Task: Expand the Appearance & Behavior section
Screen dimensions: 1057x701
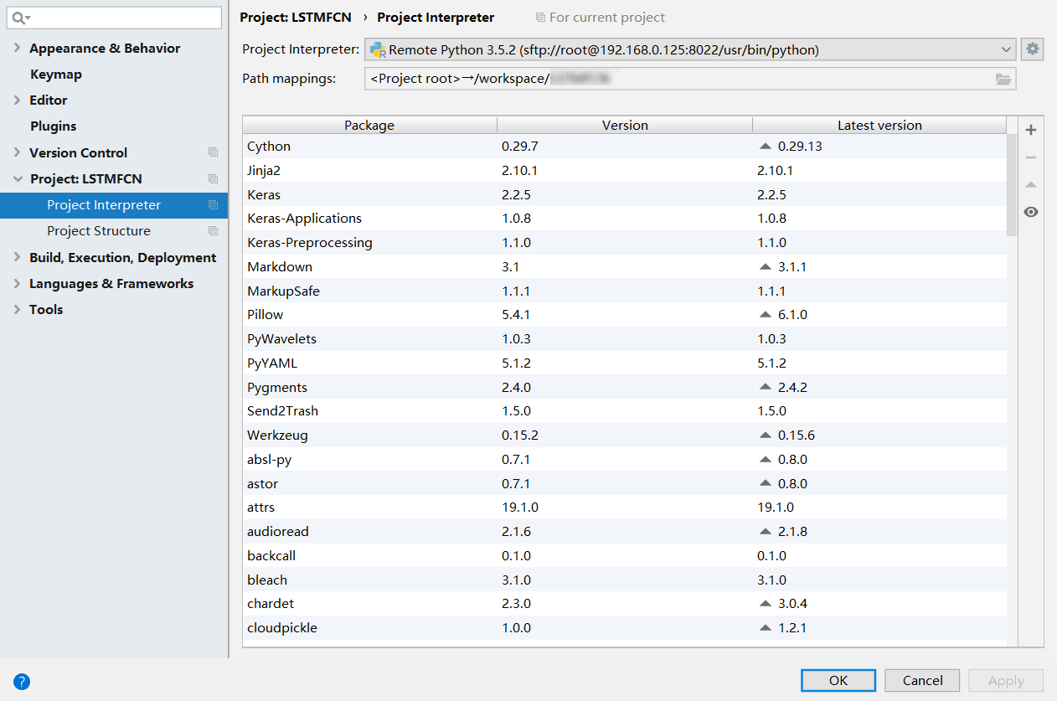Action: (x=16, y=48)
